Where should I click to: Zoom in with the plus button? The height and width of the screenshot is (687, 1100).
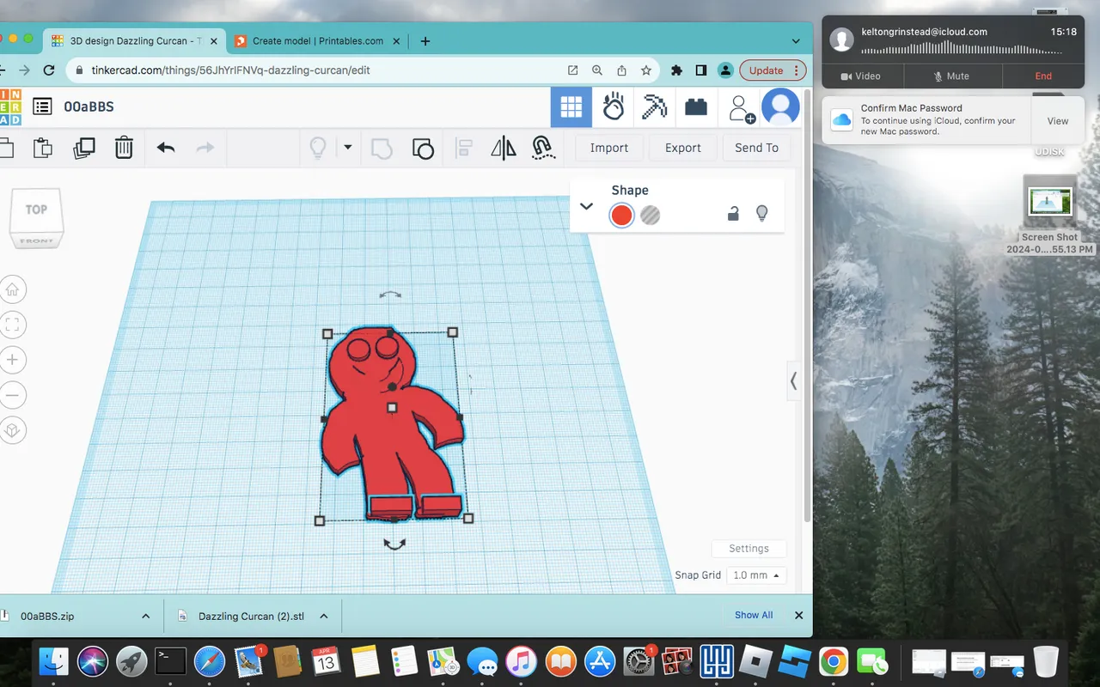12,360
